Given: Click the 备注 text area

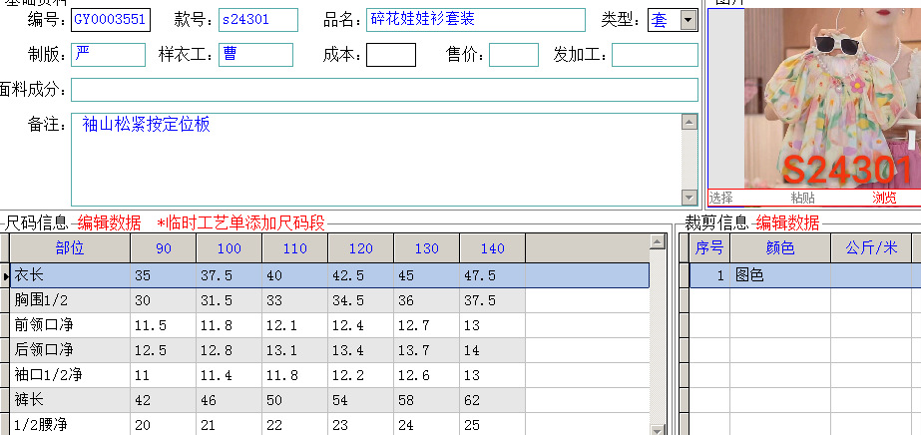Looking at the screenshot, I should pyautogui.click(x=376, y=159).
